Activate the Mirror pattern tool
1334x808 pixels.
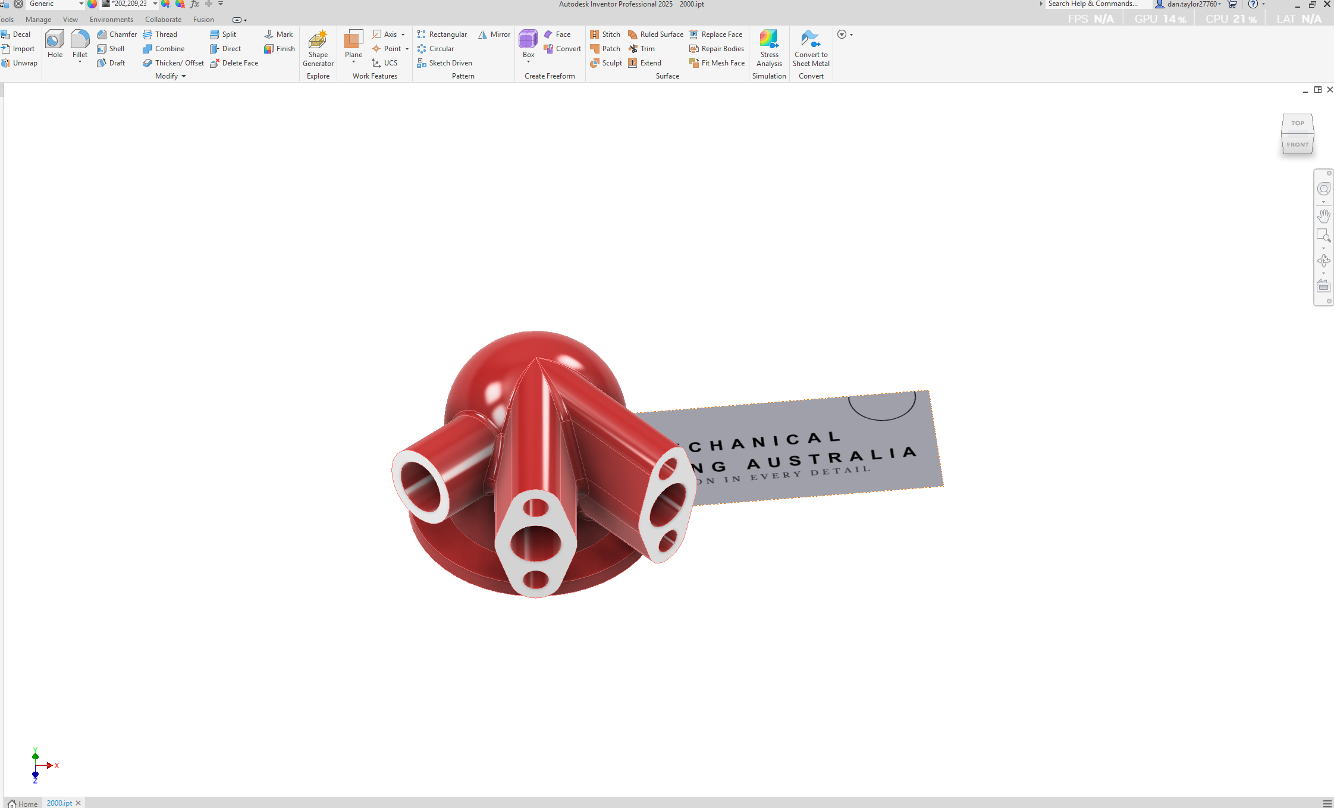494,34
